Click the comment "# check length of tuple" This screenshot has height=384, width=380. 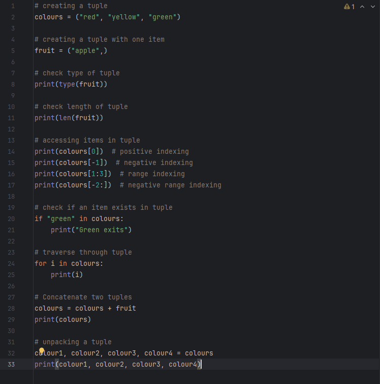[81, 107]
